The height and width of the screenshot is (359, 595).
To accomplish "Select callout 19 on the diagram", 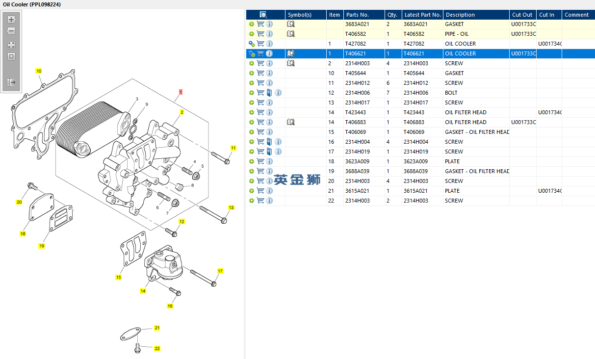I will tap(42, 246).
